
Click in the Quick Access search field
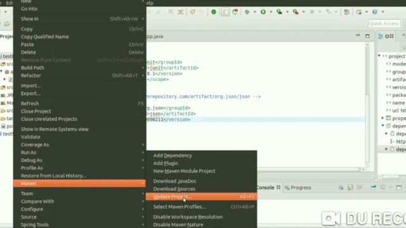[x=384, y=23]
